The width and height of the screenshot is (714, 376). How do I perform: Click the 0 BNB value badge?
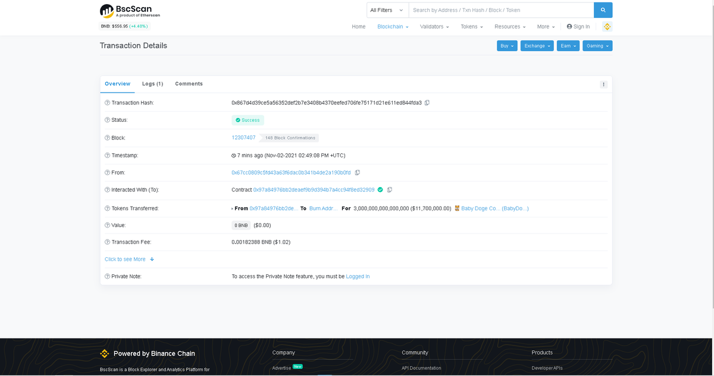tap(241, 226)
